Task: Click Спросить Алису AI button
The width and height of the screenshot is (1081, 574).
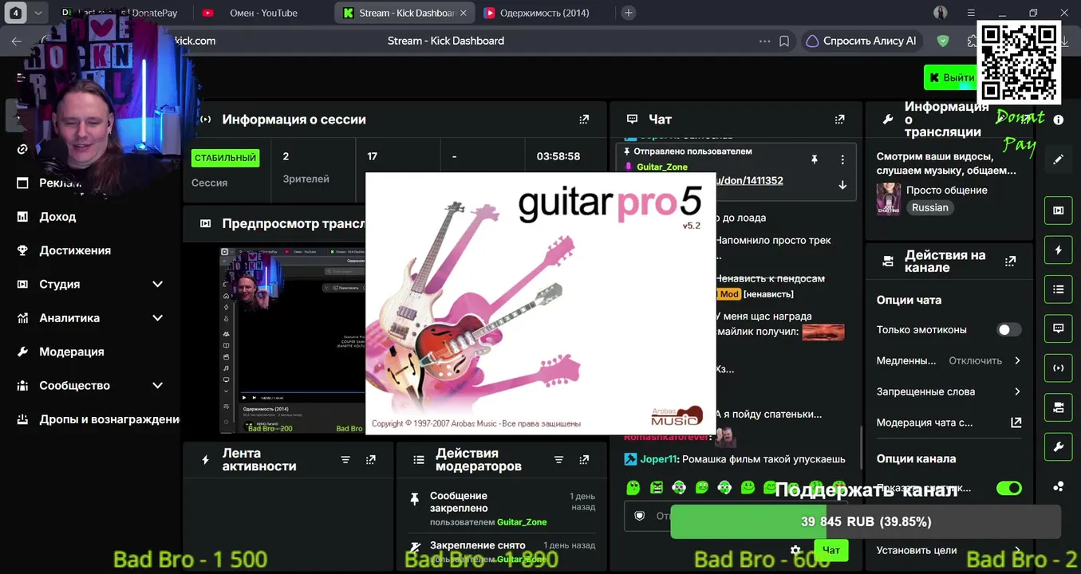Action: click(x=862, y=41)
